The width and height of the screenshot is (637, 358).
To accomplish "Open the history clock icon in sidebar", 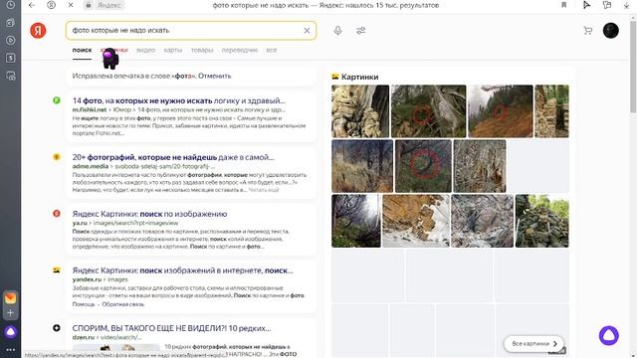I will point(11,5).
